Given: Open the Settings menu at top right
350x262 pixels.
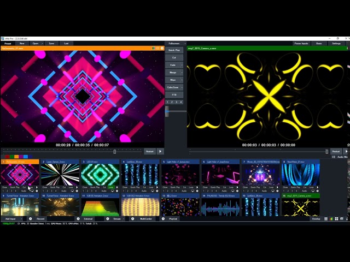Looking at the screenshot, I should [335, 43].
